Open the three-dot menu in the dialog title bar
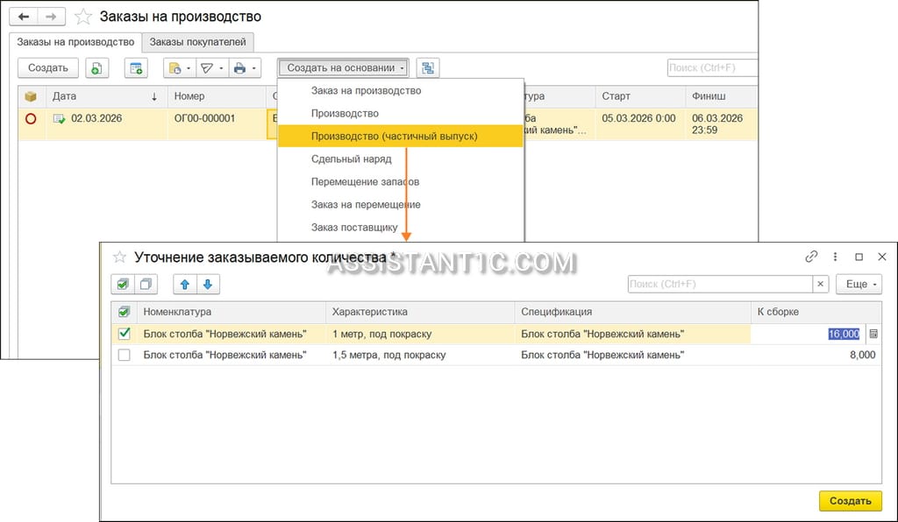 [x=835, y=257]
